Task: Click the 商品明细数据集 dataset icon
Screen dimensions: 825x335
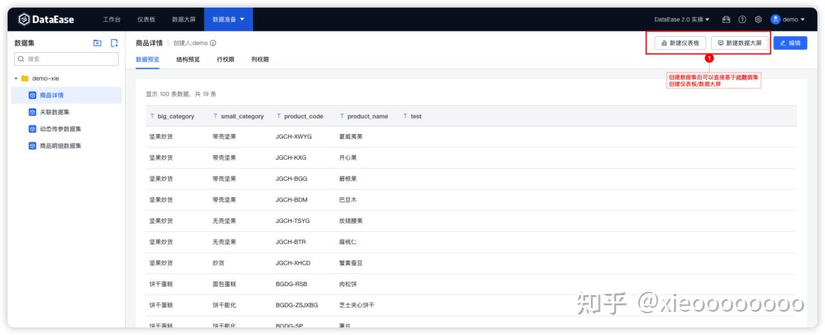Action: coord(32,146)
